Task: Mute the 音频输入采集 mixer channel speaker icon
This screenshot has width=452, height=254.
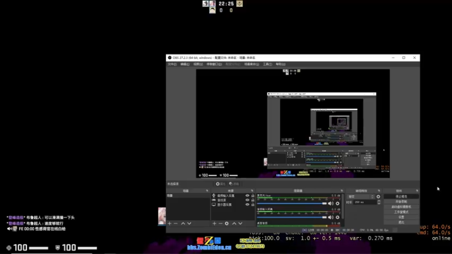Action: click(331, 217)
